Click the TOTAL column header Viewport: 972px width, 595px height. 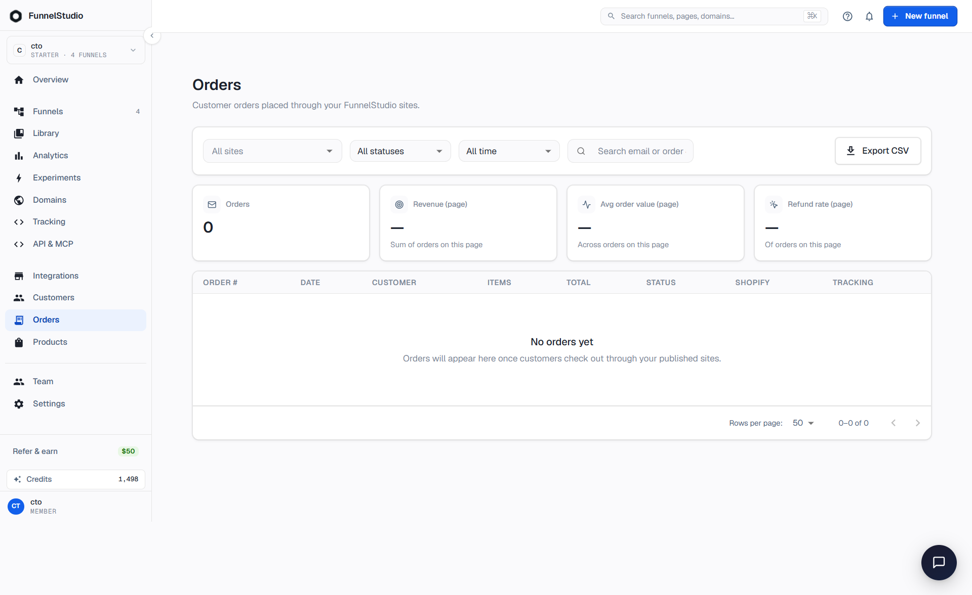[578, 283]
